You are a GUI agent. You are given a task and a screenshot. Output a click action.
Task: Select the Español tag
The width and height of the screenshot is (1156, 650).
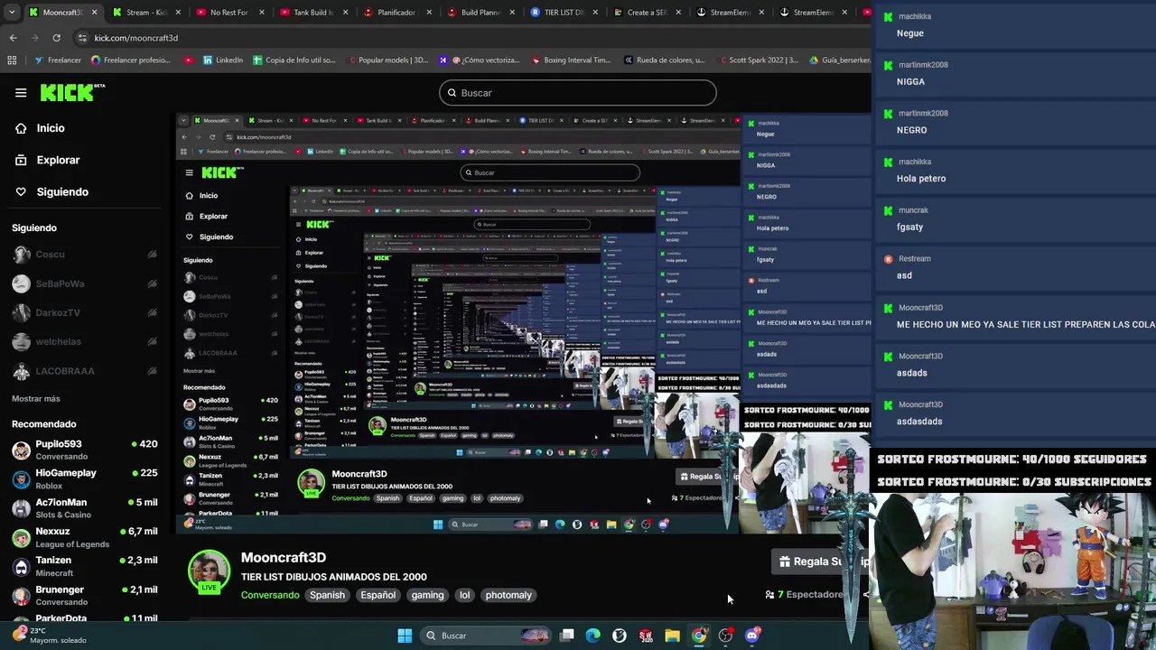pyautogui.click(x=378, y=595)
